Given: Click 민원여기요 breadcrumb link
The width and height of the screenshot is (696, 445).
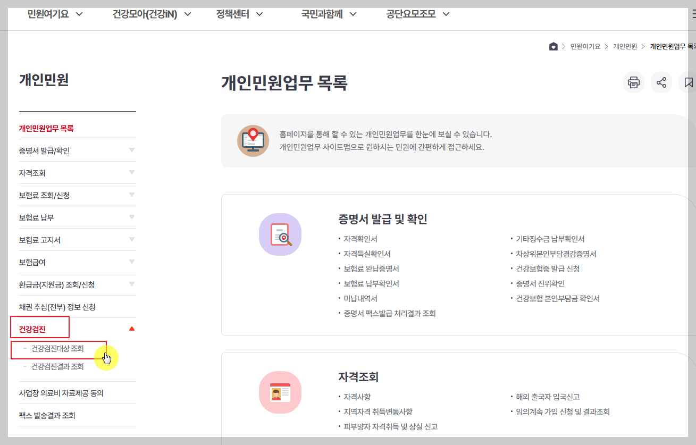Looking at the screenshot, I should [585, 46].
